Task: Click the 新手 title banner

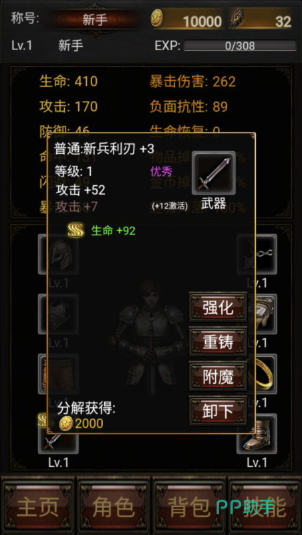Action: [x=95, y=19]
